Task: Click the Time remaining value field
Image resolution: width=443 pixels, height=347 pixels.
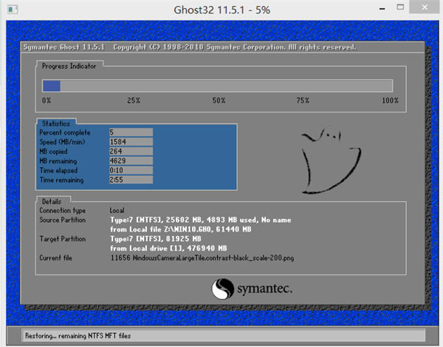Action: [131, 180]
